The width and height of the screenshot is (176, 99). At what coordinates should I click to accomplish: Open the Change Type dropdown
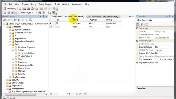[26, 13]
